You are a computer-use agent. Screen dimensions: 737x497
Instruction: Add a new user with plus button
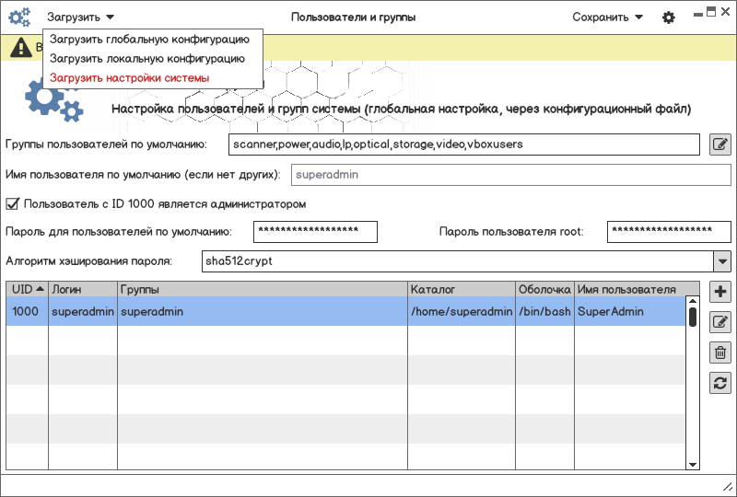coord(720,293)
